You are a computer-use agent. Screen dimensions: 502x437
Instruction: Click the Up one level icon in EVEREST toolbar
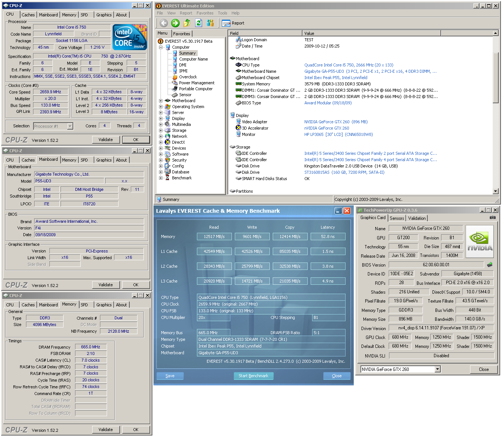click(187, 23)
